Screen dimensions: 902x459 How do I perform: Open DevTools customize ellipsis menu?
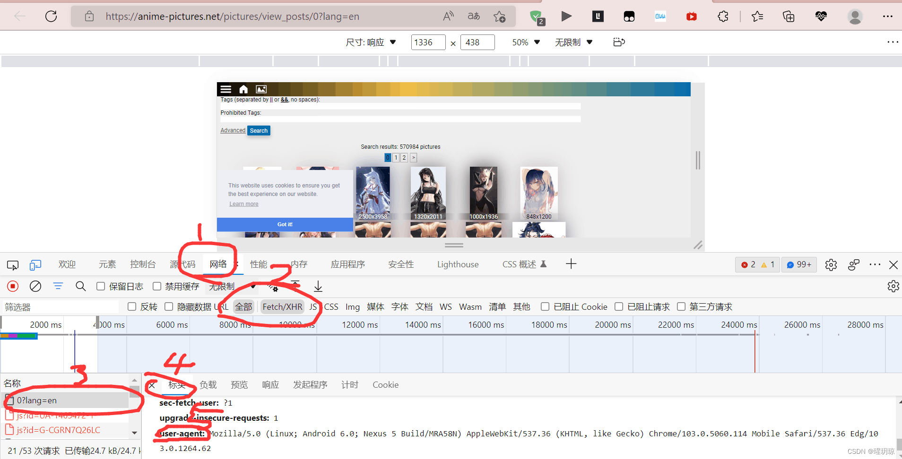pos(875,265)
